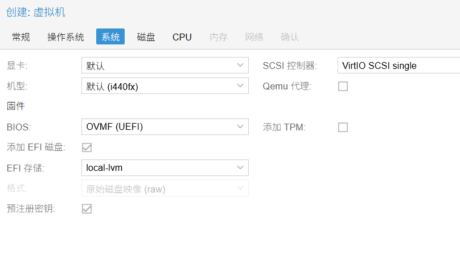Open the BIOS OVMF (UEFI) dropdown

point(240,126)
